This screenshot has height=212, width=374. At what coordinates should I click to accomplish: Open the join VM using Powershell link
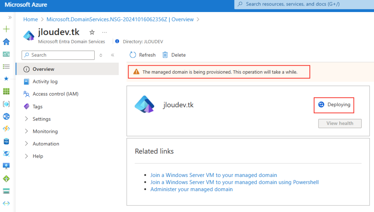coord(234,182)
